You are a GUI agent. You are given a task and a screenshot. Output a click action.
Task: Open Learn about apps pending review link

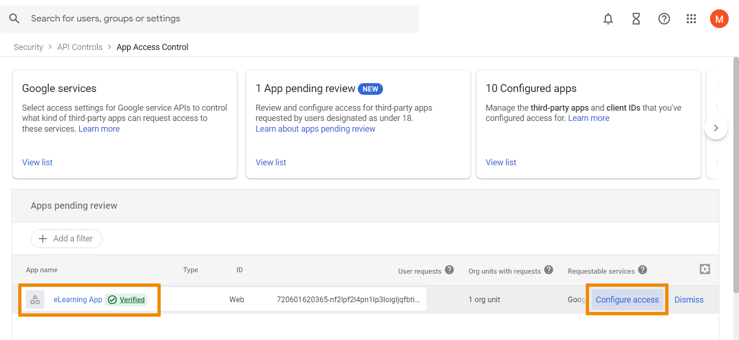point(315,129)
